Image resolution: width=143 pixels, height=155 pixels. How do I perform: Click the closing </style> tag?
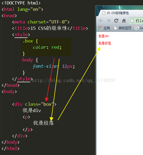tap(22, 79)
